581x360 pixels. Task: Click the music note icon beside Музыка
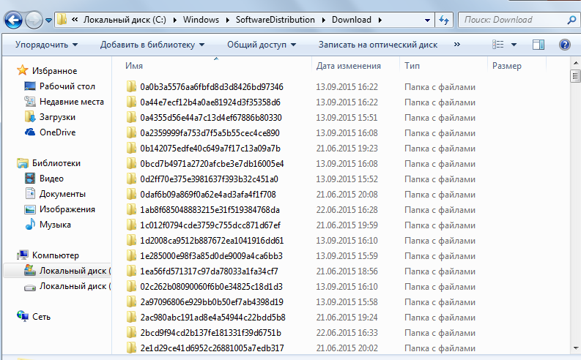(x=29, y=224)
